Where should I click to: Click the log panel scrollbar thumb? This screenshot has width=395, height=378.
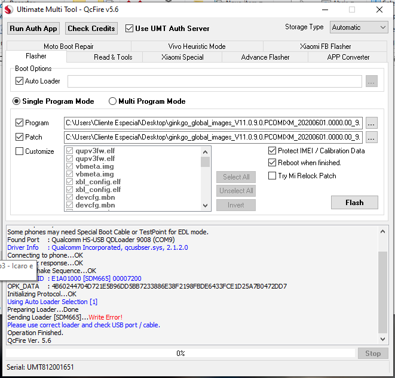[x=382, y=292]
